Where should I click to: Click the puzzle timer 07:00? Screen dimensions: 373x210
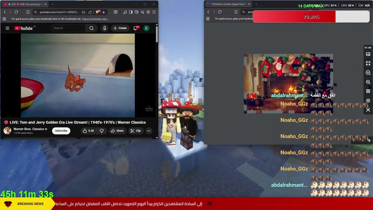(x=368, y=48)
